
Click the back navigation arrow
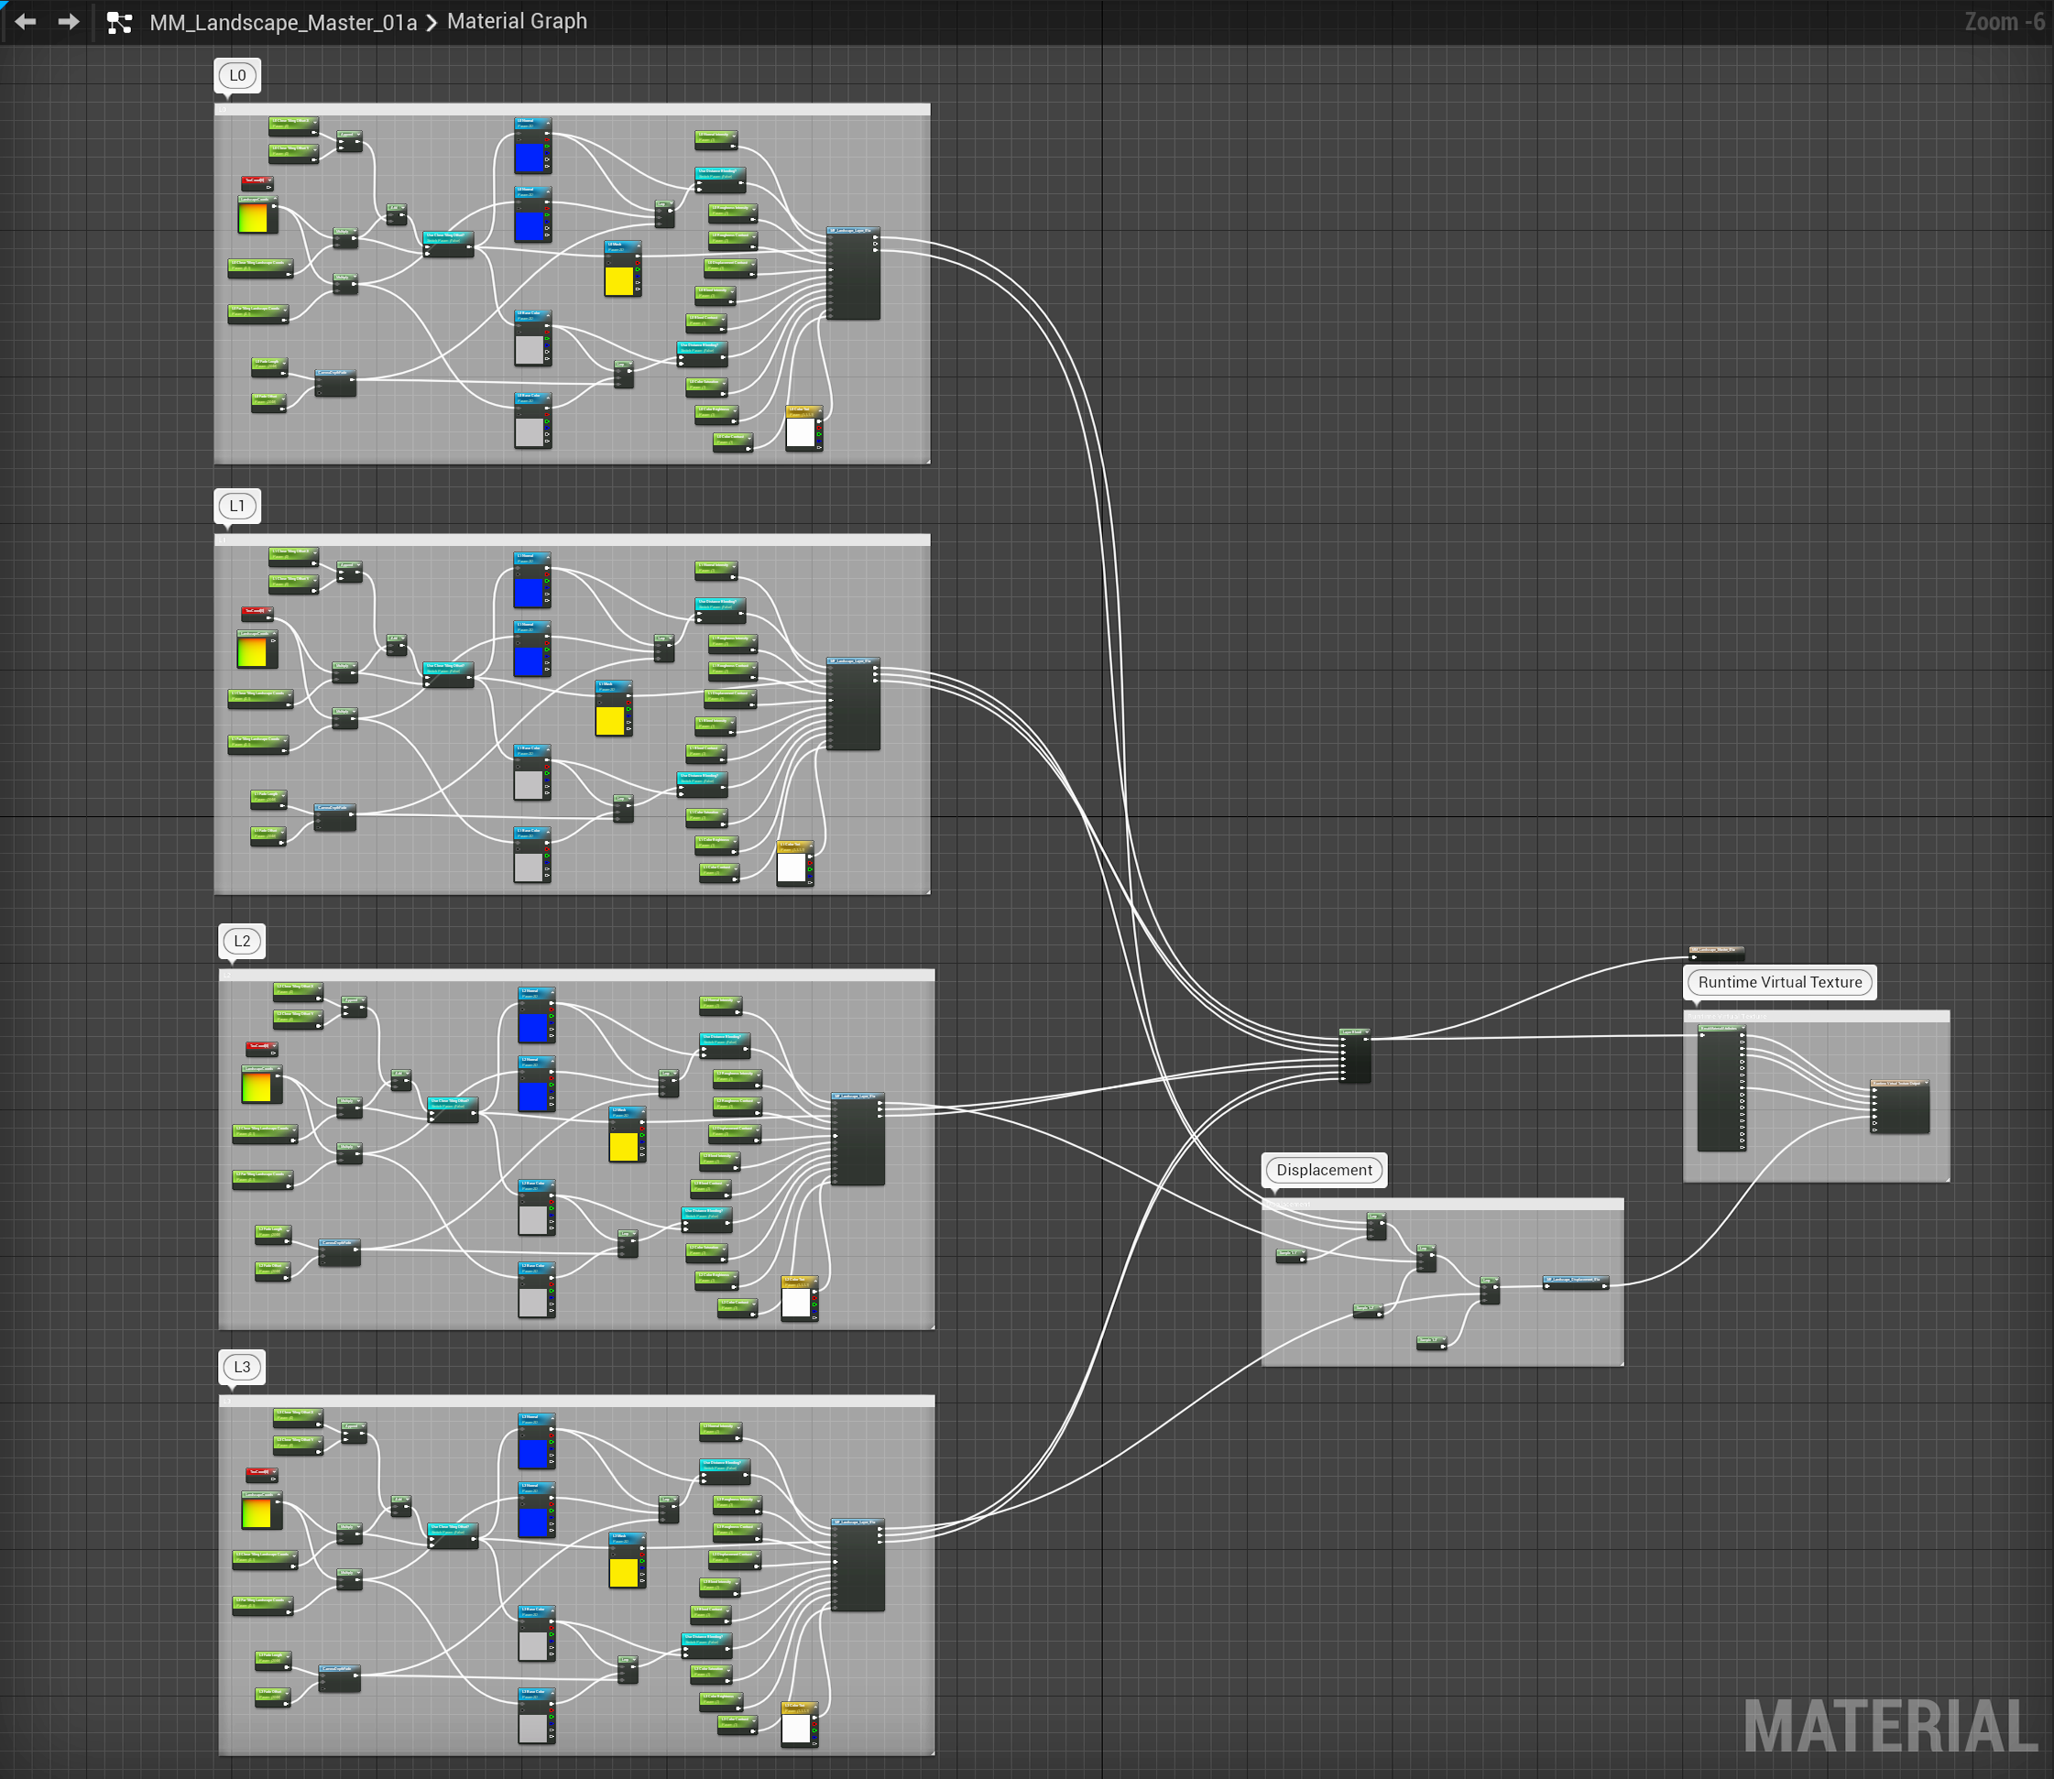coord(26,22)
